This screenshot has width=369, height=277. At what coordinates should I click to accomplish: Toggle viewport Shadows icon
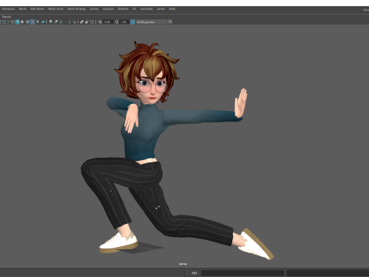(43, 22)
